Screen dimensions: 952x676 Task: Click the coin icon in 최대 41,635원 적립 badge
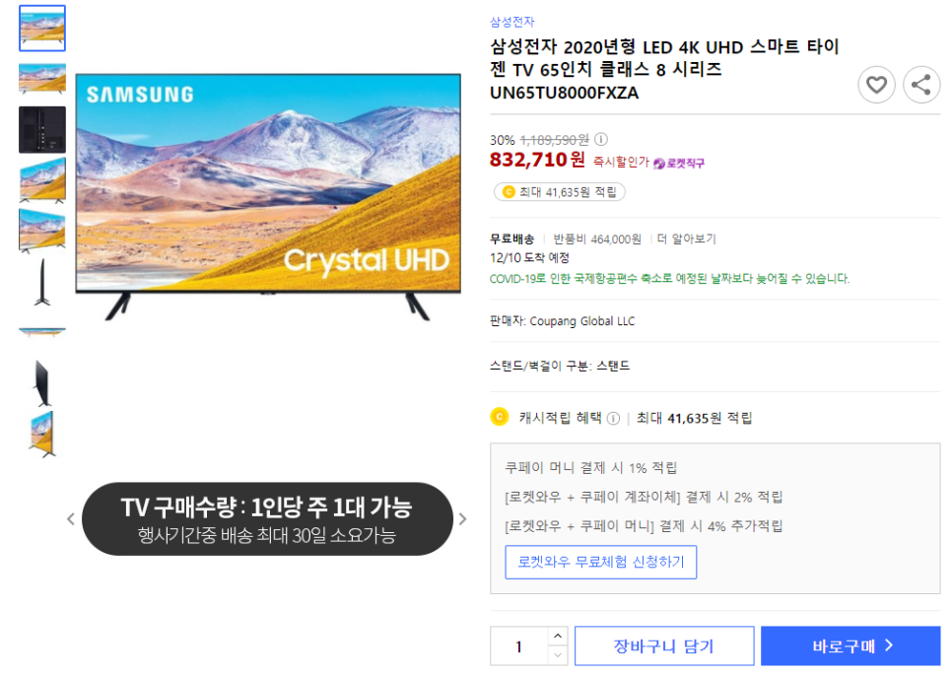pos(509,192)
